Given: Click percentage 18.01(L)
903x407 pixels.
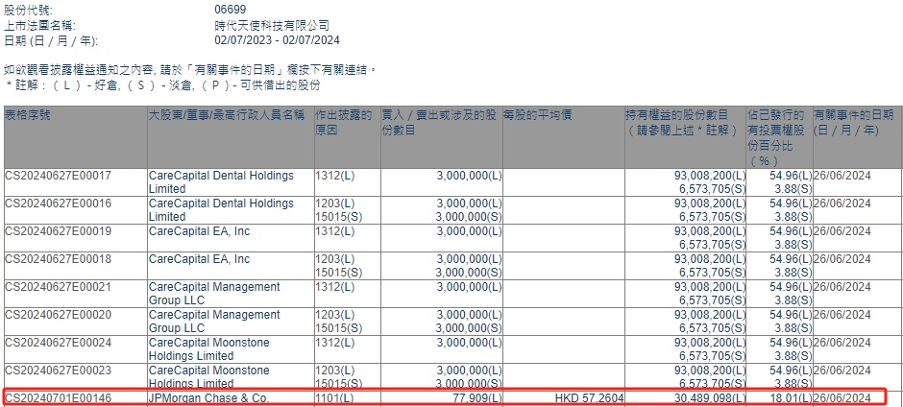Looking at the screenshot, I should (791, 397).
